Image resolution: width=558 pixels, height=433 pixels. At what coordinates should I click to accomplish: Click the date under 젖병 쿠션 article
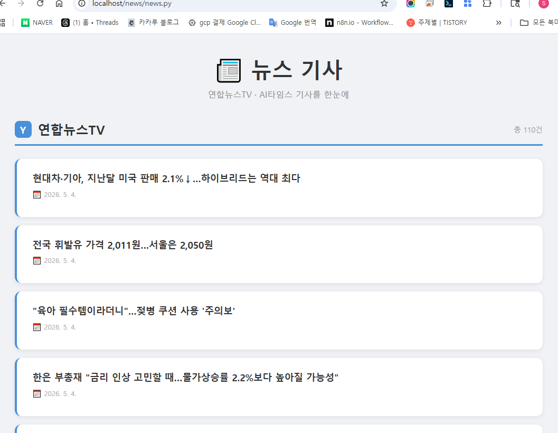[60, 327]
